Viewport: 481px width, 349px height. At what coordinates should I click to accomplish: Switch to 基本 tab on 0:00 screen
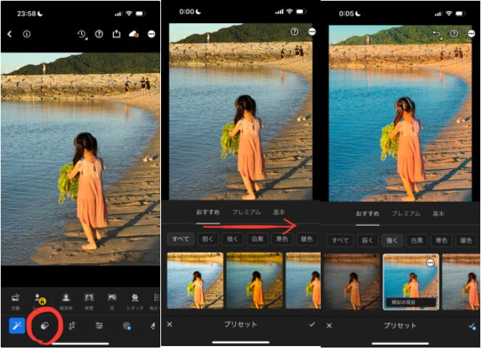tap(279, 212)
